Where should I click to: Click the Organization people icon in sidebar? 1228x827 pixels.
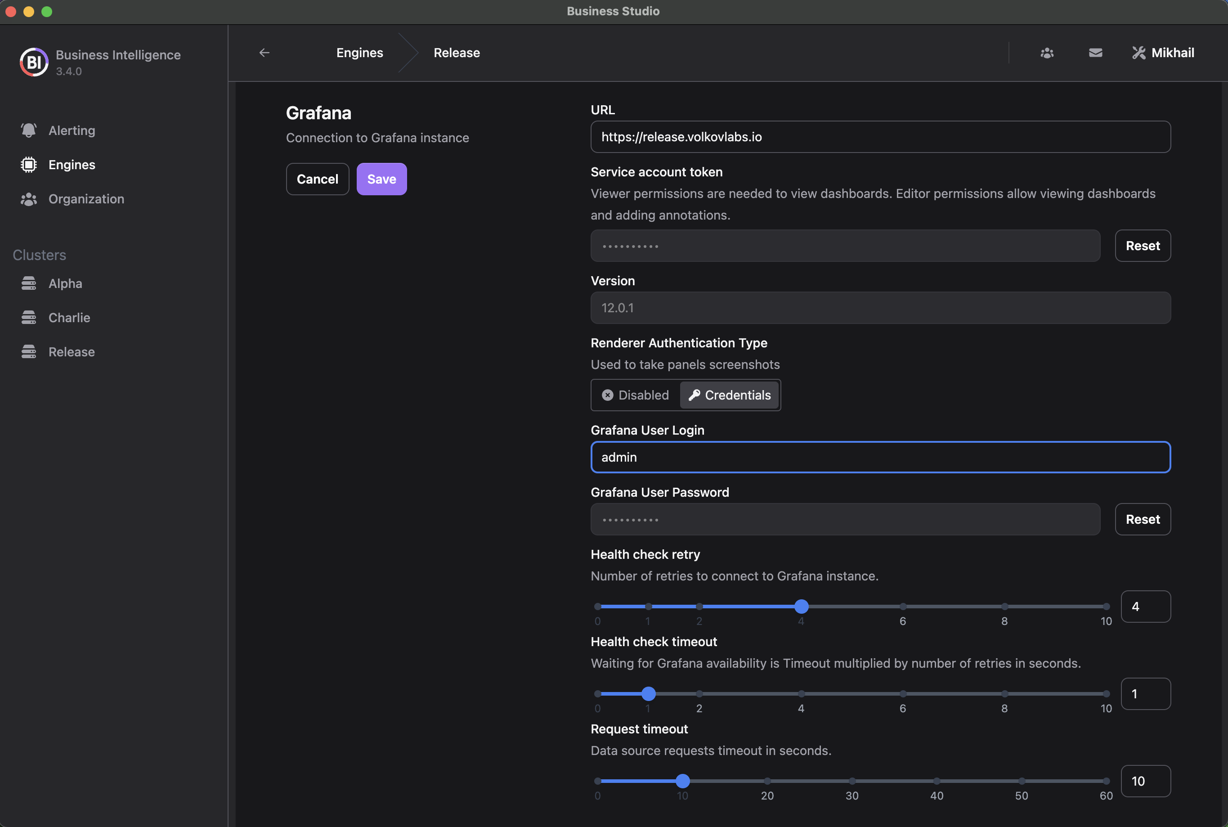coord(28,199)
